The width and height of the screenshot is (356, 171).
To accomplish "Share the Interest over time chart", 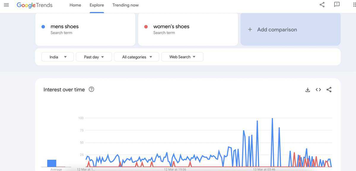I will pos(329,90).
